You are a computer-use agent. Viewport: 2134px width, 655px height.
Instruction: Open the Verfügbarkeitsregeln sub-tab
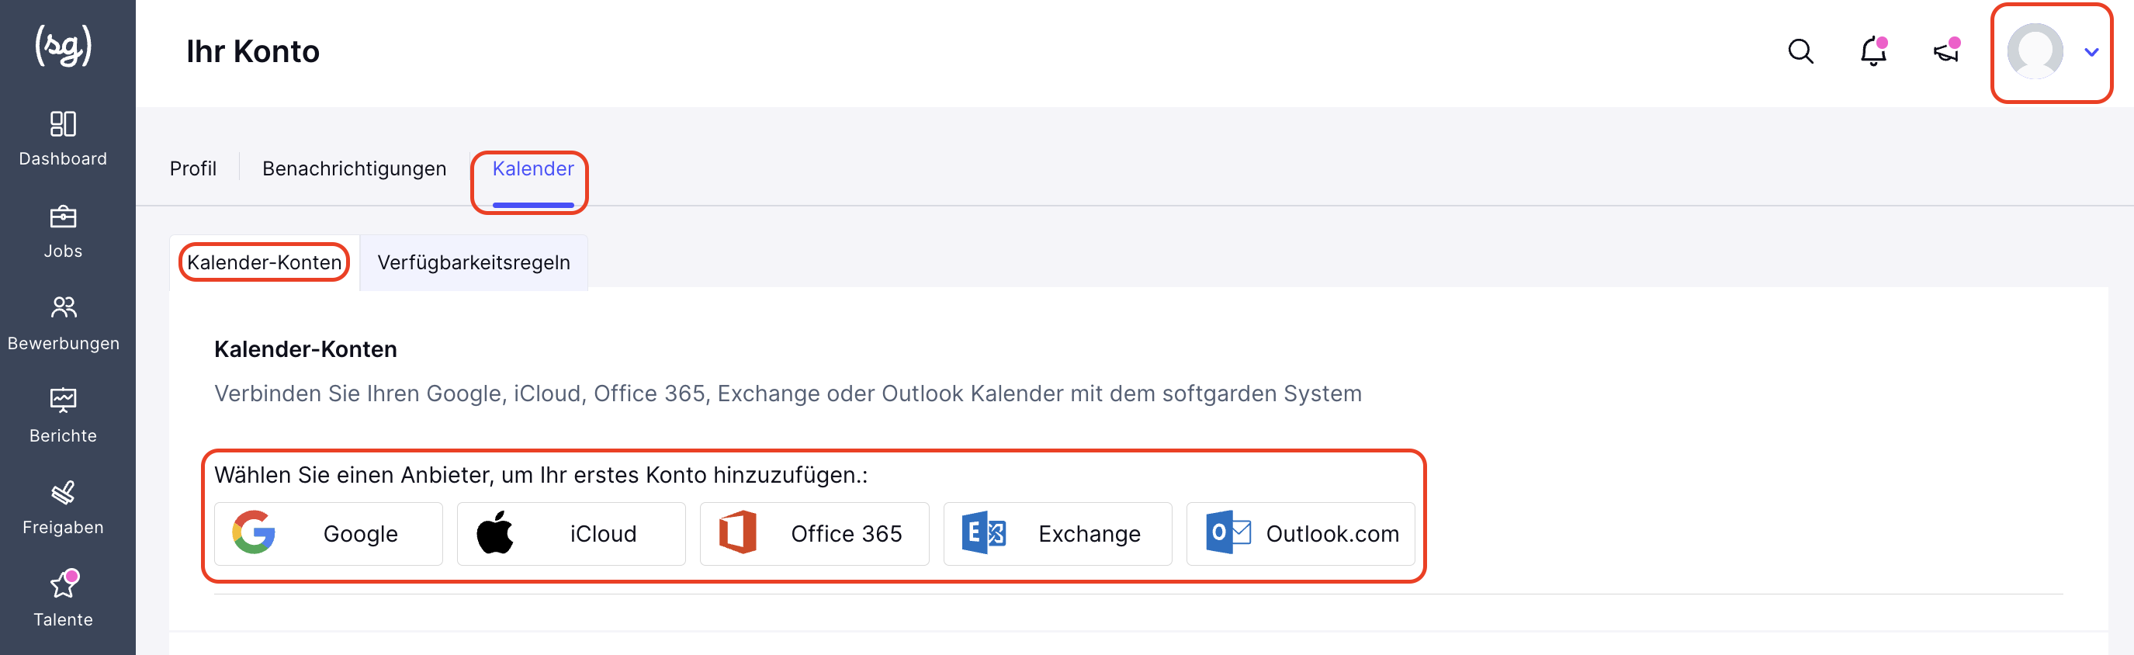coord(474,262)
